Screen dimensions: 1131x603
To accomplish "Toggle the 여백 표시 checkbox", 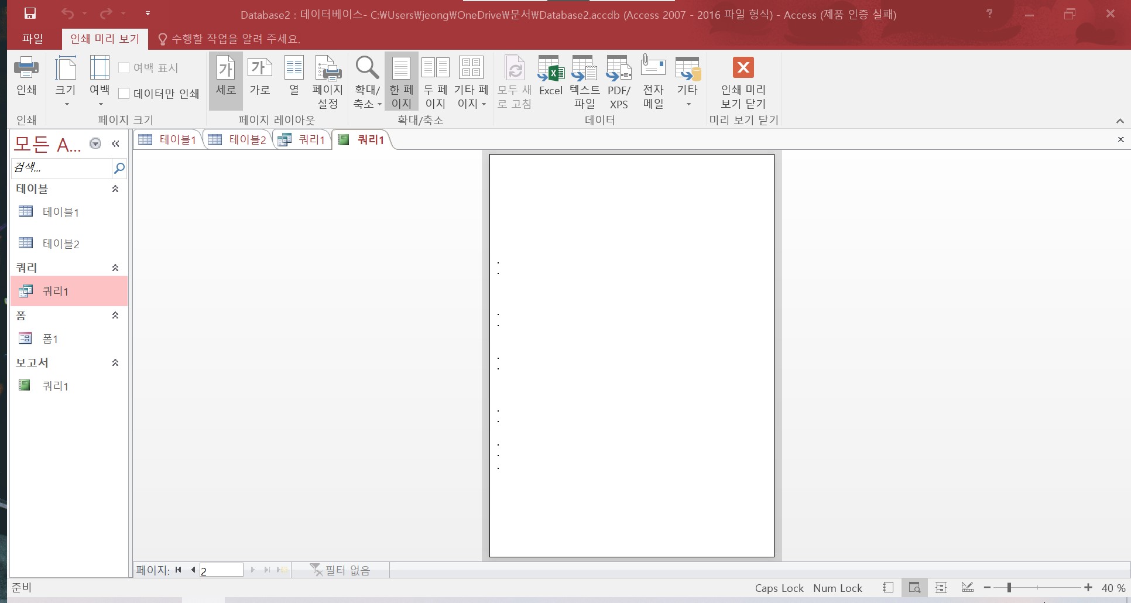I will tap(124, 68).
